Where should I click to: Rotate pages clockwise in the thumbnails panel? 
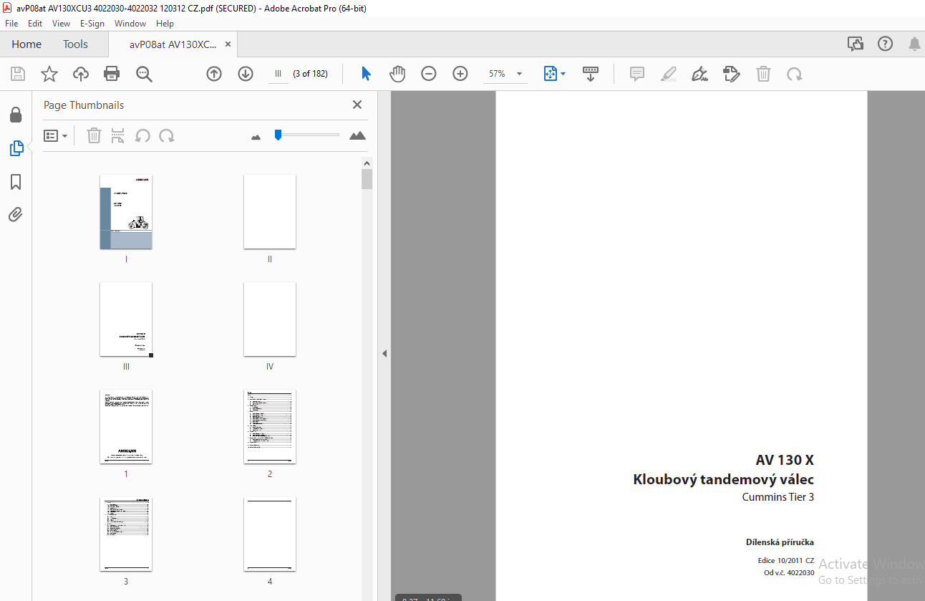167,135
